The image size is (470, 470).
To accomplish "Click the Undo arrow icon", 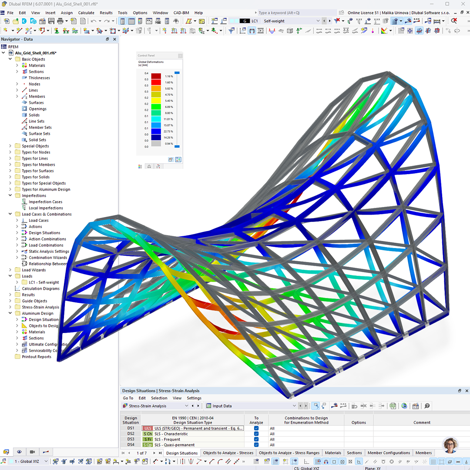I will click(x=93, y=21).
